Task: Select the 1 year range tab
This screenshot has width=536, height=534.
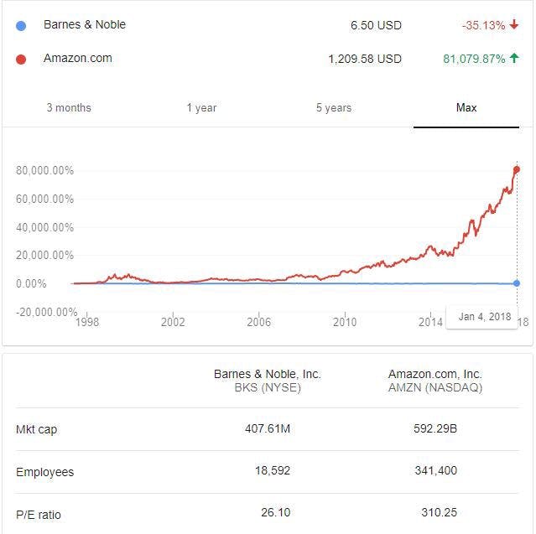Action: tap(201, 108)
